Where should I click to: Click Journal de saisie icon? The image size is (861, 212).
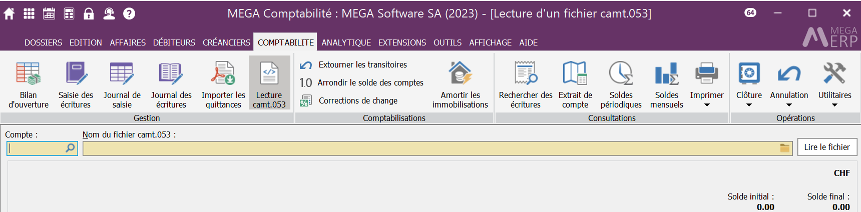[122, 74]
